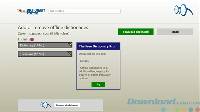This screenshot has height=112, width=200.
Task: Toggle the Dictionary (11 Mb) option
Action: [x=45, y=45]
